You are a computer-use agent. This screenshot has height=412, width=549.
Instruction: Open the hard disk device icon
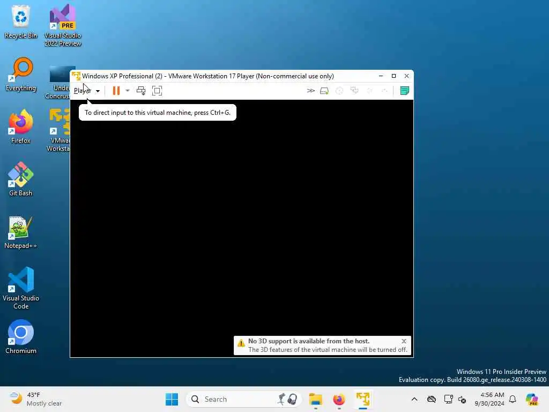pos(324,91)
